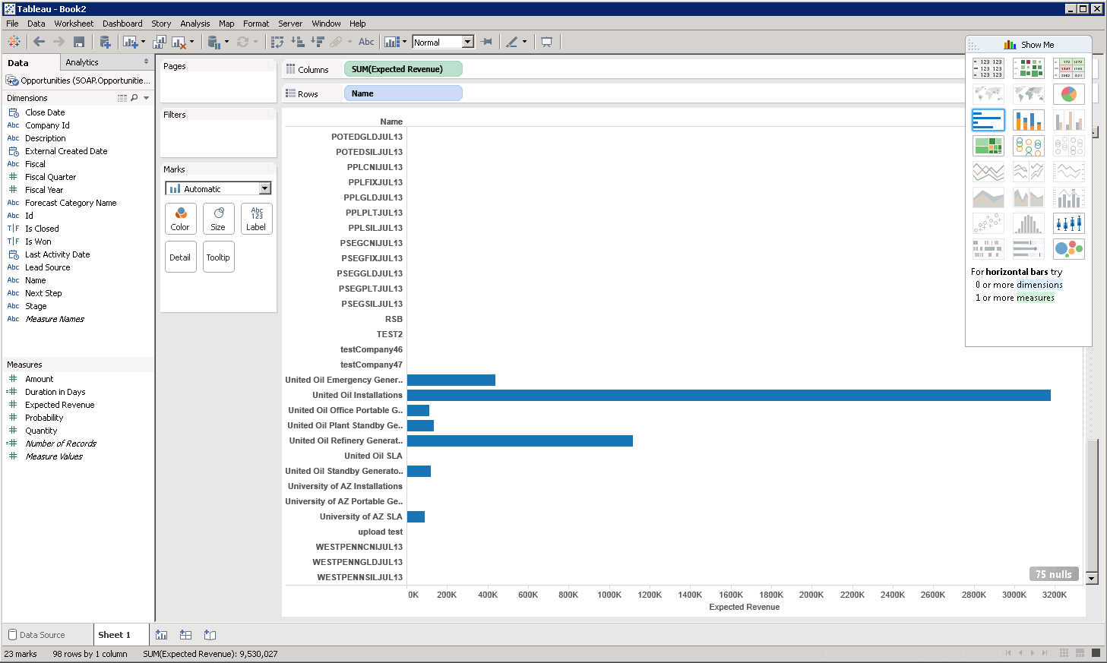Click the 75 nulls indicator
Image resolution: width=1107 pixels, height=663 pixels.
click(1054, 573)
